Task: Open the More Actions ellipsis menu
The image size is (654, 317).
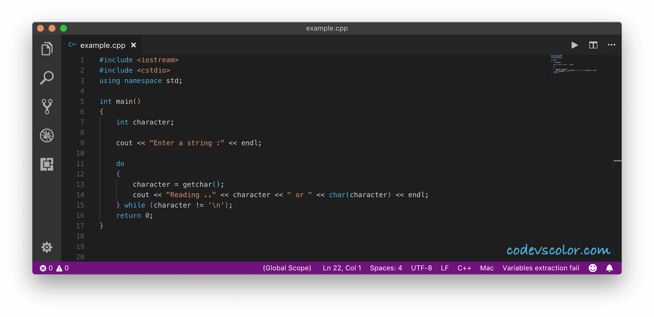Action: [611, 45]
